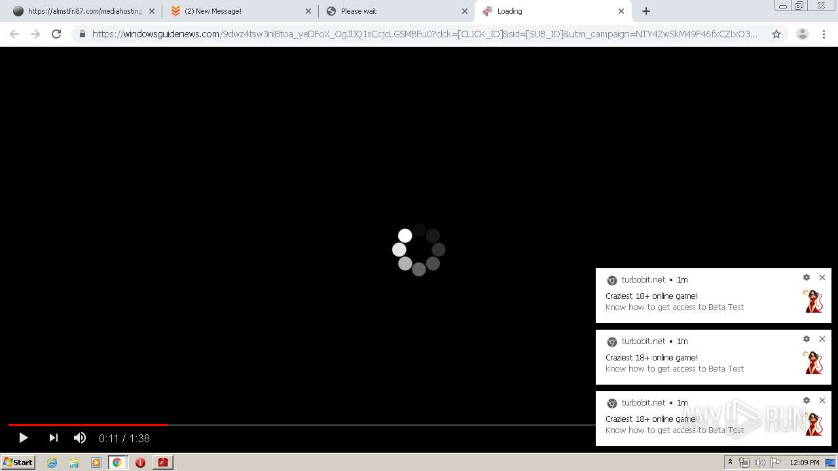Open settings of bottom turbobit.net notification
This screenshot has height=471, width=838.
pyautogui.click(x=807, y=400)
